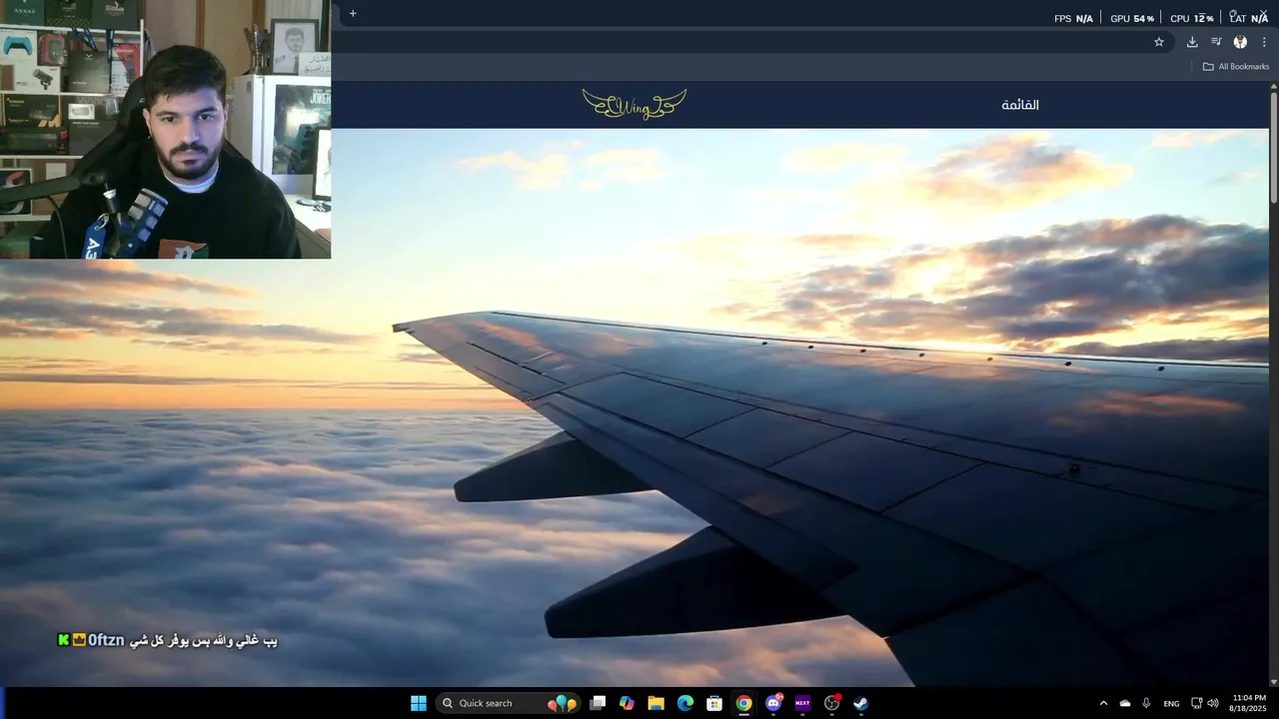Image resolution: width=1279 pixels, height=719 pixels.
Task: Switch to Google Chrome on the taskbar
Action: pos(743,703)
